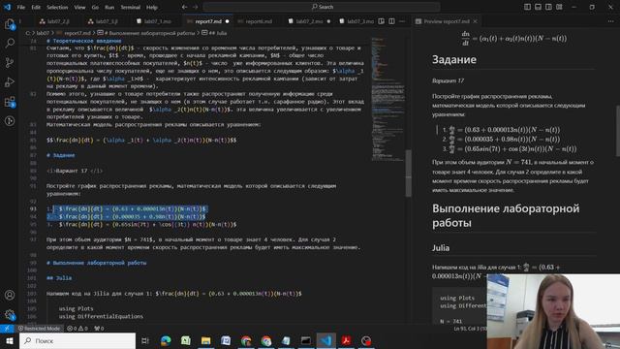620x349 pixels.
Task: Open the console window from taskbar
Action: (306, 340)
